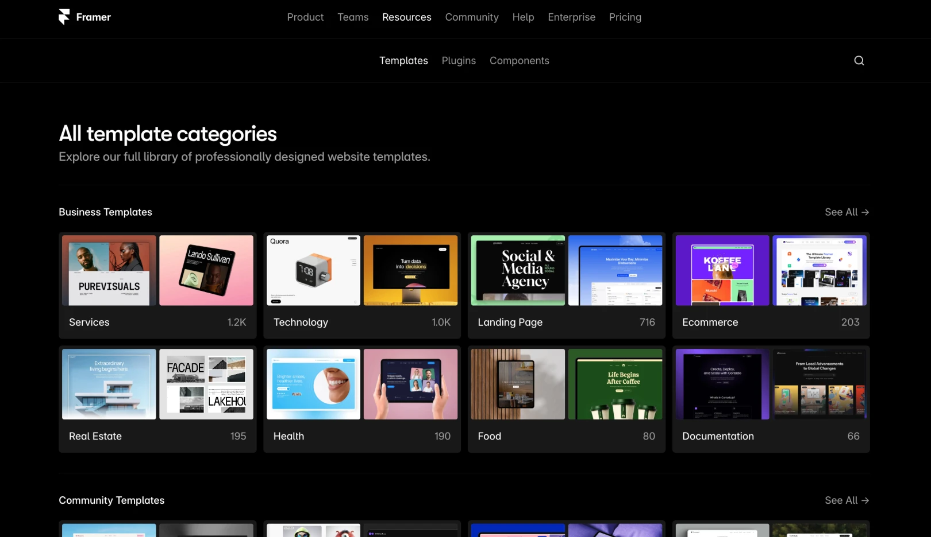The height and width of the screenshot is (537, 931).
Task: Click the Real Estate count '195'
Action: [x=238, y=436]
